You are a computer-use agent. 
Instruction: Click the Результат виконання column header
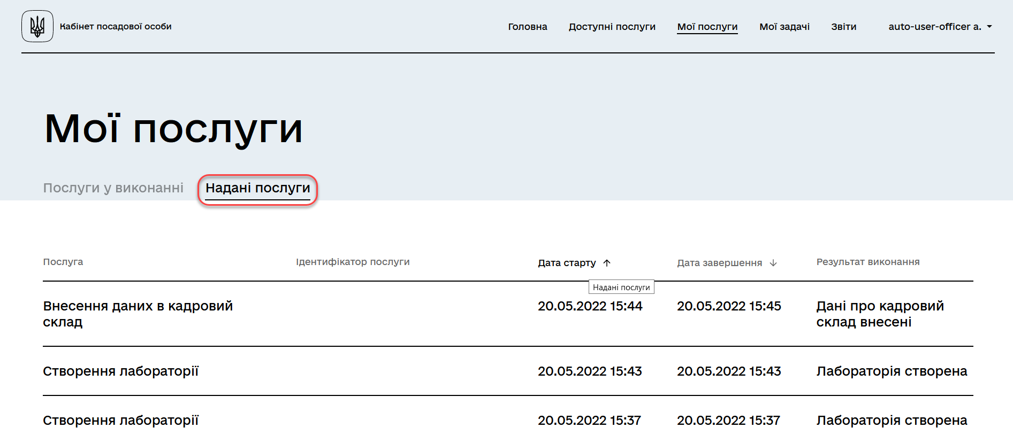click(868, 262)
